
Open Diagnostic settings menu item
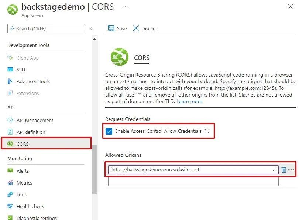(x=37, y=218)
